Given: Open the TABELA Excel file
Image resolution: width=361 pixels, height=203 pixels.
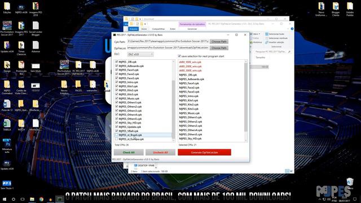Looking at the screenshot, I should point(7,125).
